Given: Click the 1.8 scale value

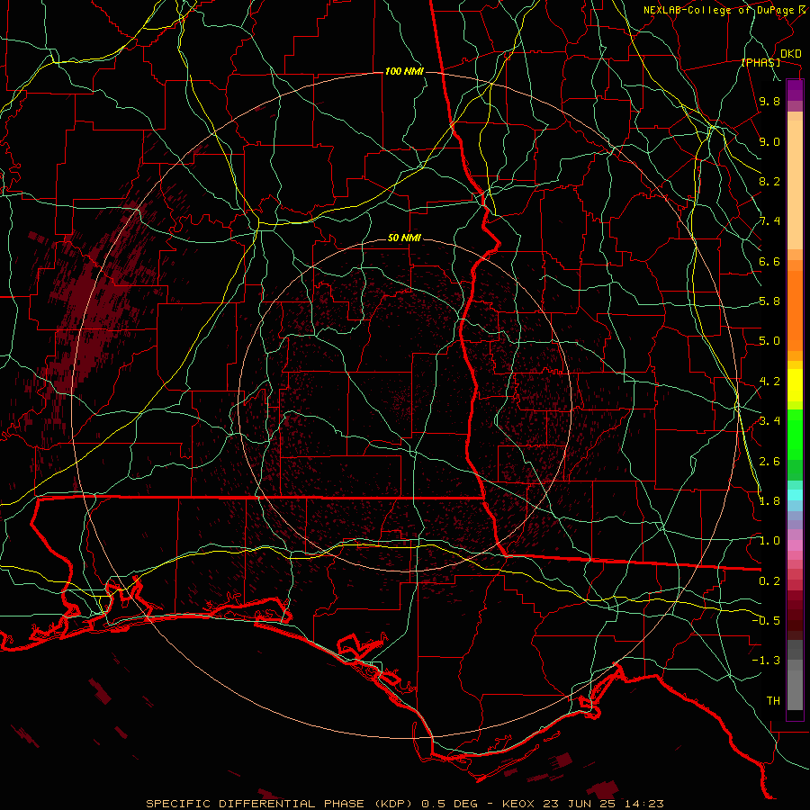Looking at the screenshot, I should (769, 501).
